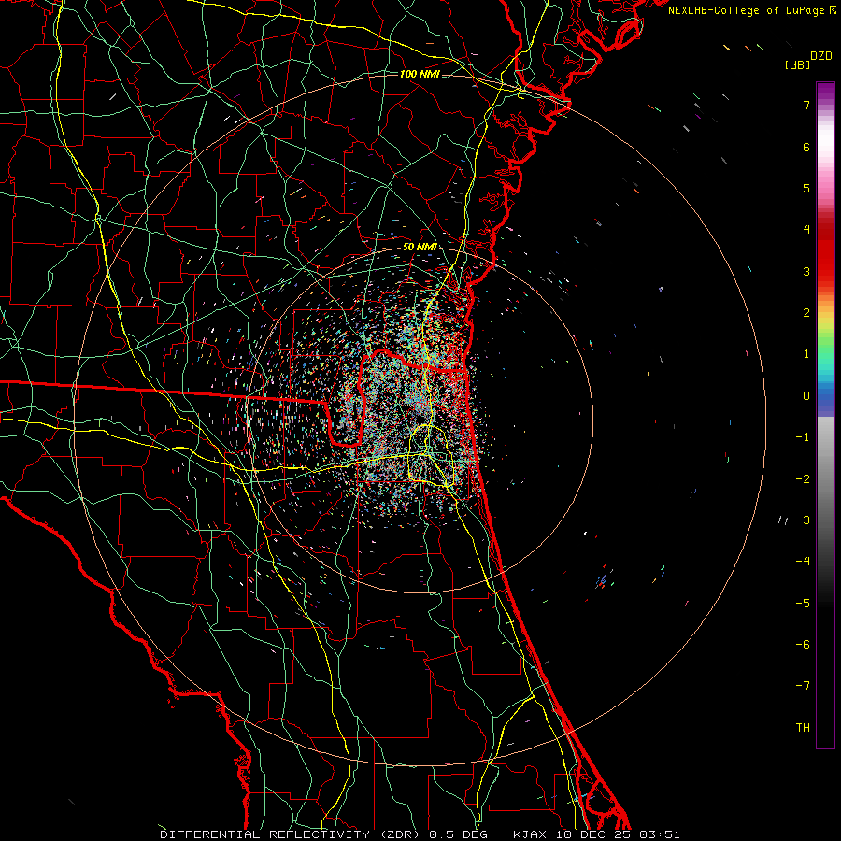Click the 100 NMI range ring label
Screen dimensions: 841x841
click(x=420, y=74)
